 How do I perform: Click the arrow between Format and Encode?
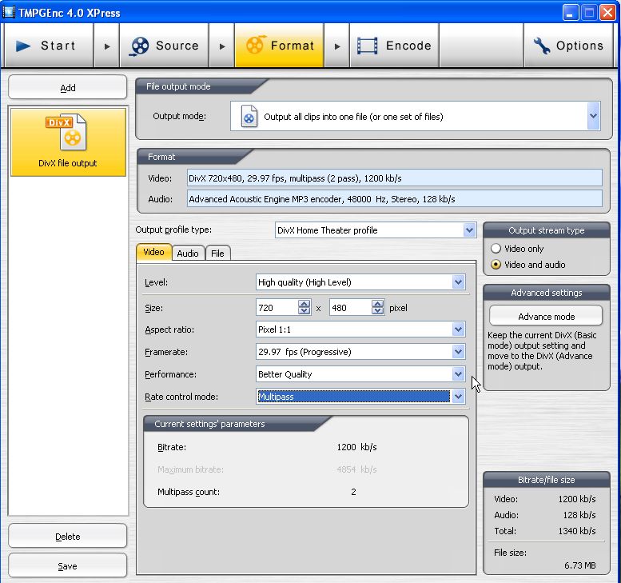point(337,46)
